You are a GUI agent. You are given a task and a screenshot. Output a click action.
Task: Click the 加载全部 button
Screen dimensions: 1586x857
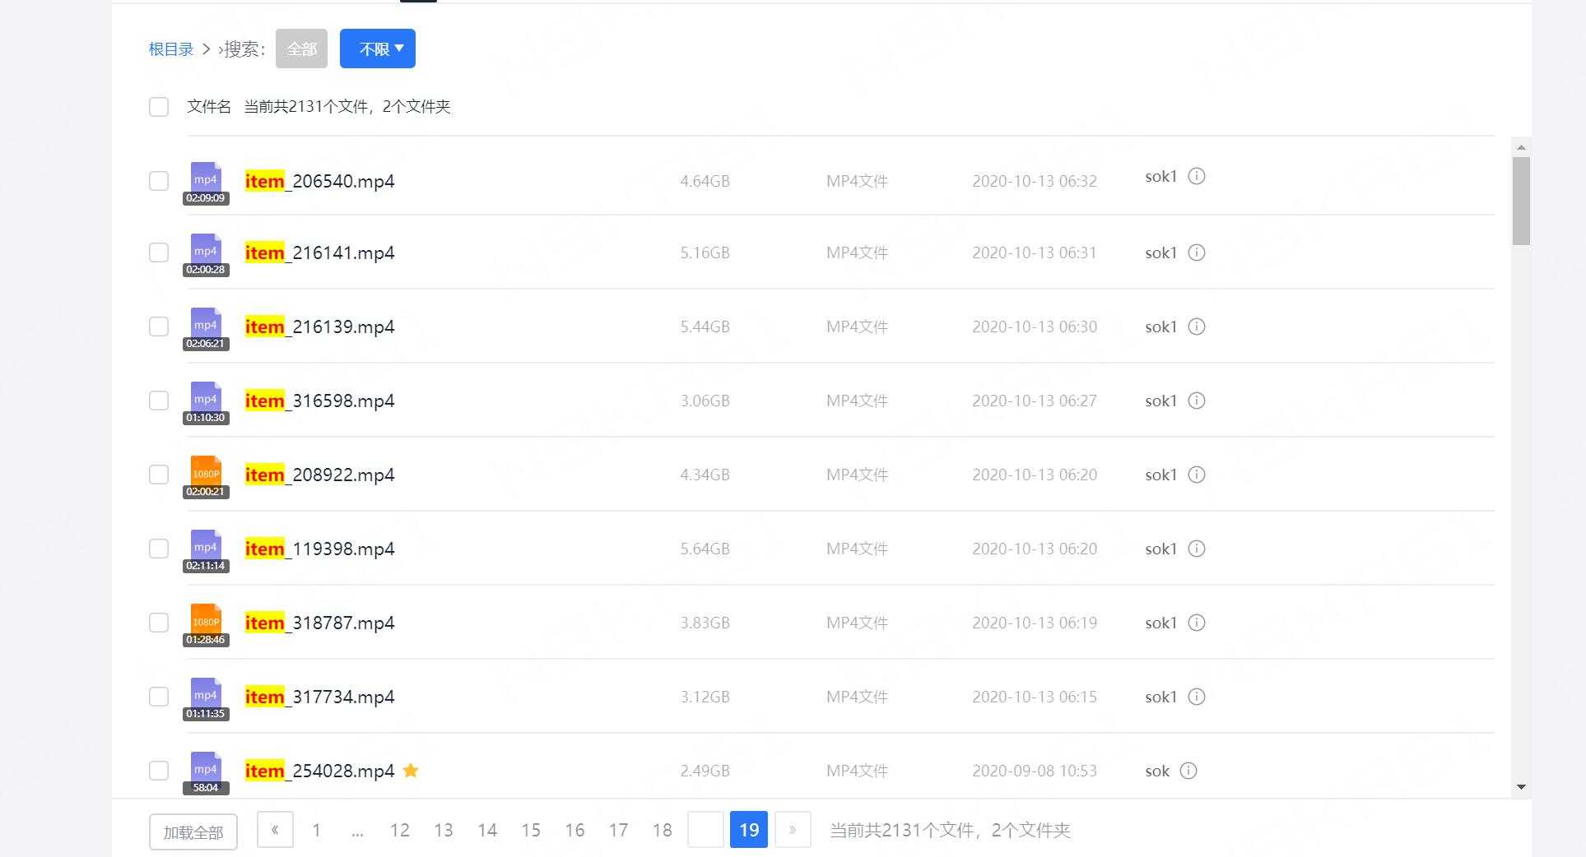click(x=193, y=832)
